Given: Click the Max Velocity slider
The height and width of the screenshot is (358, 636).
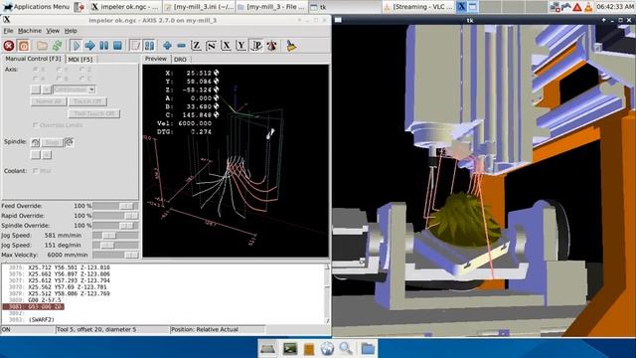Looking at the screenshot, I should point(115,255).
